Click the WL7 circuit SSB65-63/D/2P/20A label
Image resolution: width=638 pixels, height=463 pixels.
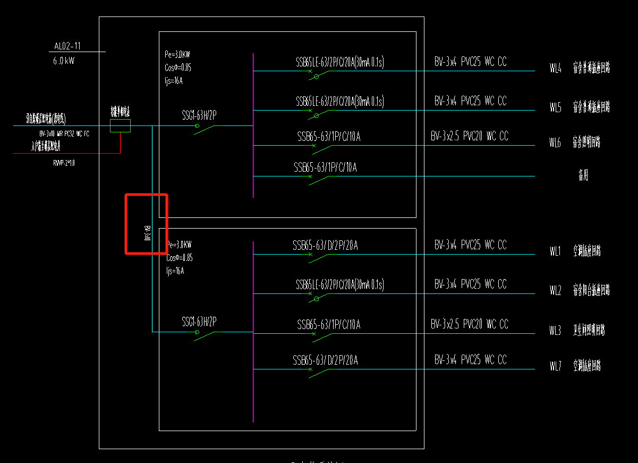pyautogui.click(x=325, y=361)
